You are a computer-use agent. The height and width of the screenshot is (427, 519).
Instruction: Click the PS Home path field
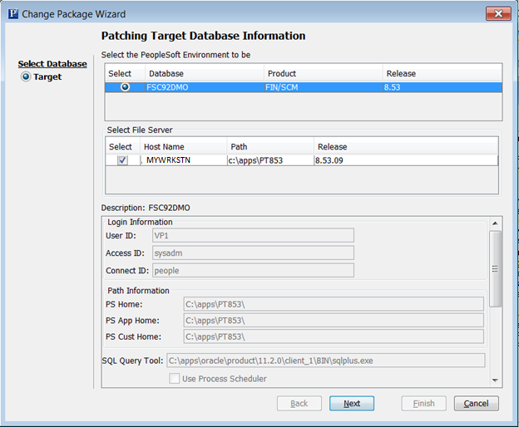[x=334, y=304]
